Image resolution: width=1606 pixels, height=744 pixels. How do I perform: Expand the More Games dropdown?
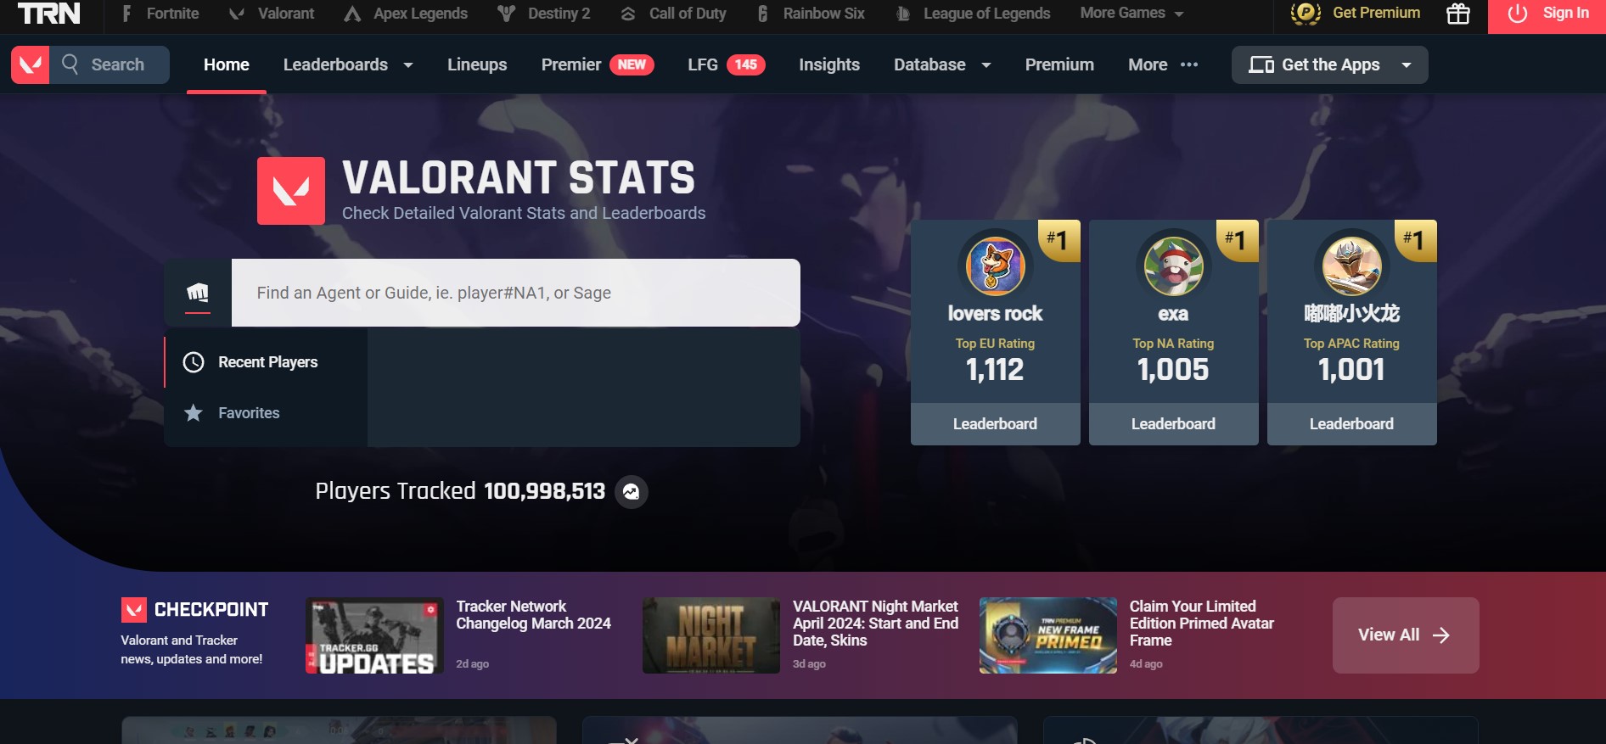click(1131, 14)
